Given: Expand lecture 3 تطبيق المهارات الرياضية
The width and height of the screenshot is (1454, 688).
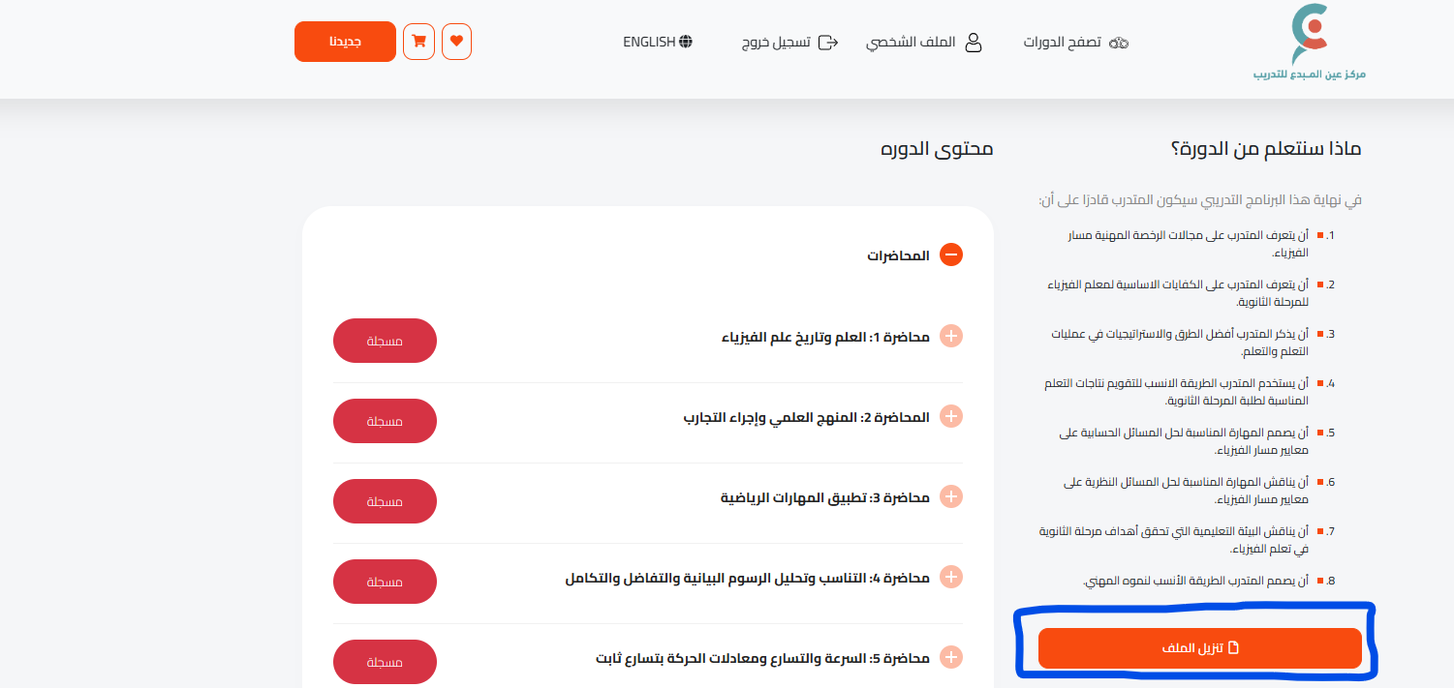Looking at the screenshot, I should [x=951, y=497].
